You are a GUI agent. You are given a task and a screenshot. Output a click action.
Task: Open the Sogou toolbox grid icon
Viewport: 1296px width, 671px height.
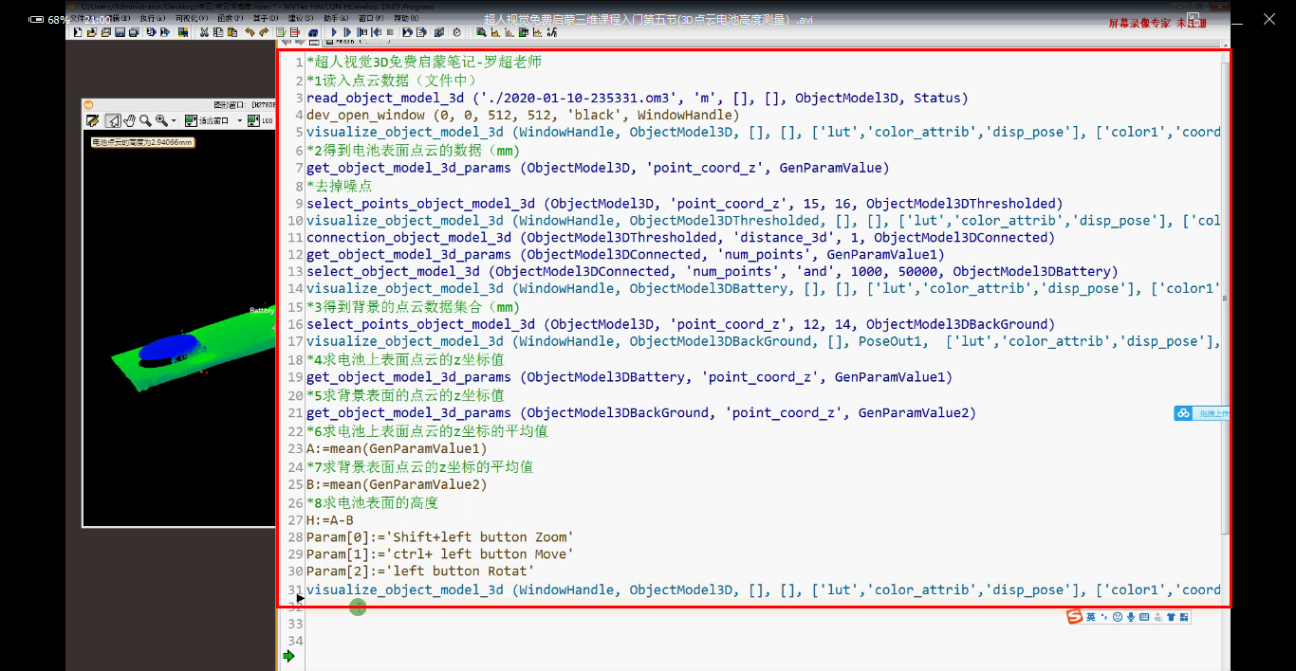coord(1184,617)
